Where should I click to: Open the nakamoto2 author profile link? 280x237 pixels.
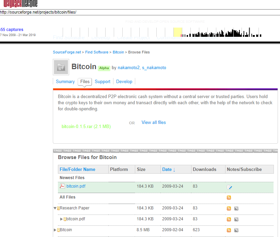click(128, 68)
